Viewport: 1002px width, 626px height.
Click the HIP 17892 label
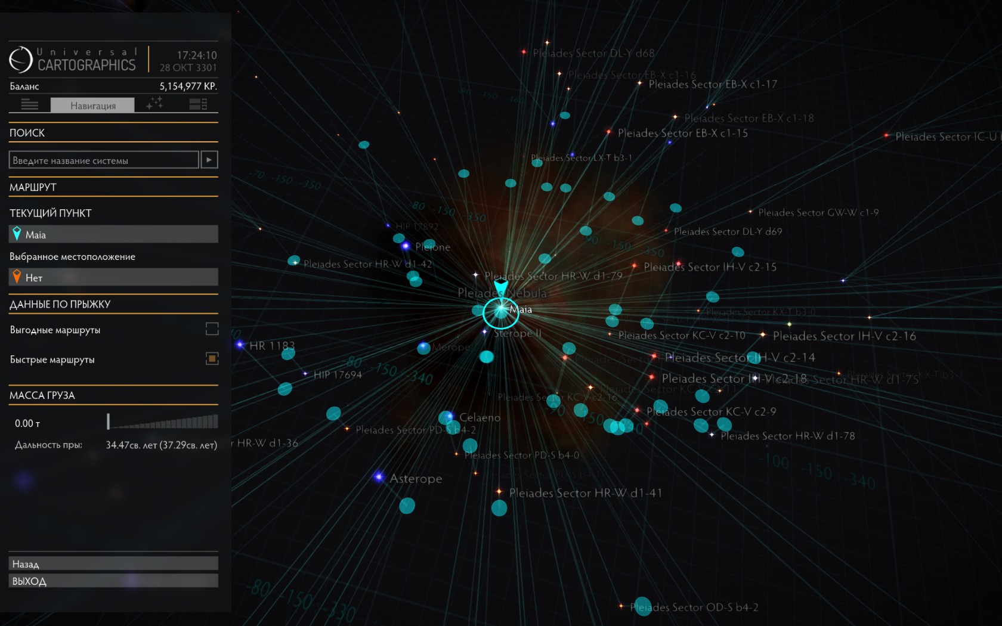click(x=417, y=227)
